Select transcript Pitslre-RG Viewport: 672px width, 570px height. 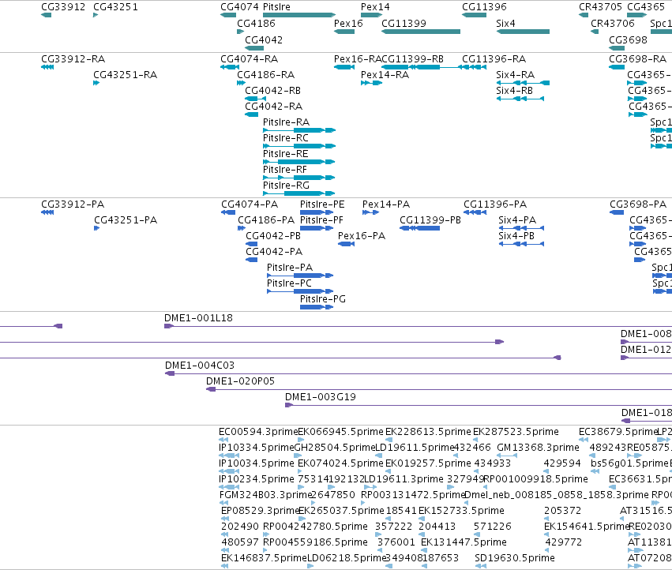click(299, 193)
